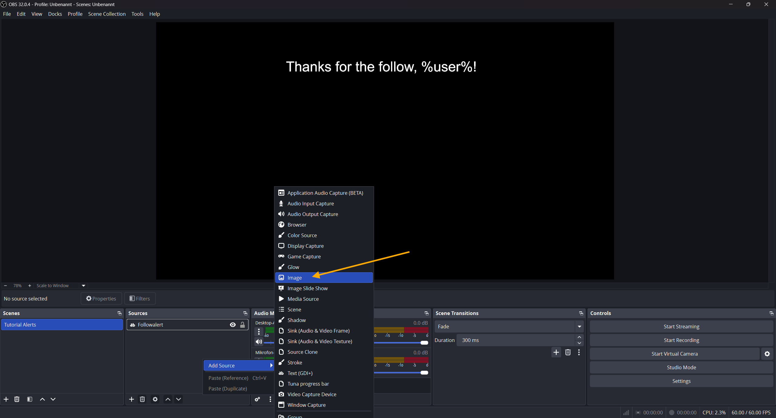Viewport: 776px width, 418px height.
Task: Toggle the lock on the Followalert source
Action: (242, 325)
